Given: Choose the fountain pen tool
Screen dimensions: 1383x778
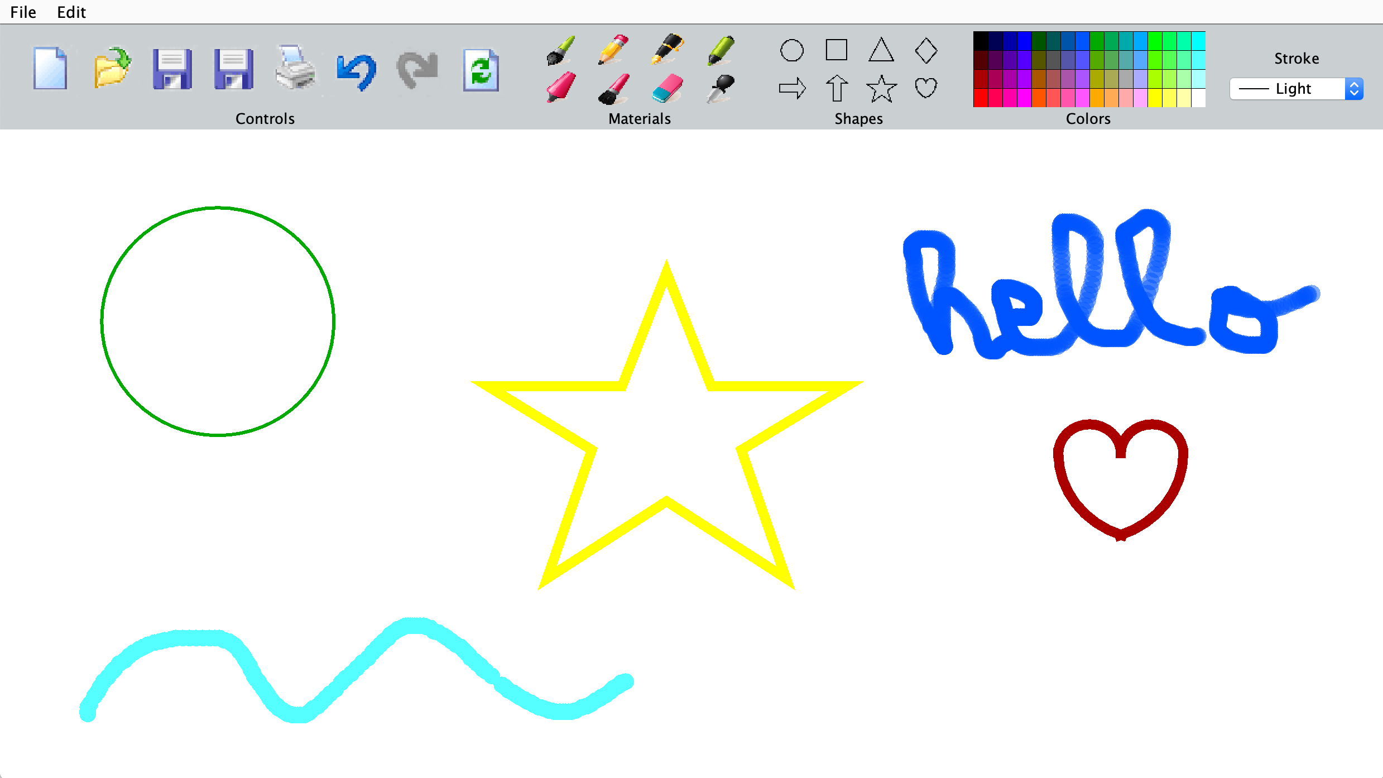Looking at the screenshot, I should [x=666, y=49].
